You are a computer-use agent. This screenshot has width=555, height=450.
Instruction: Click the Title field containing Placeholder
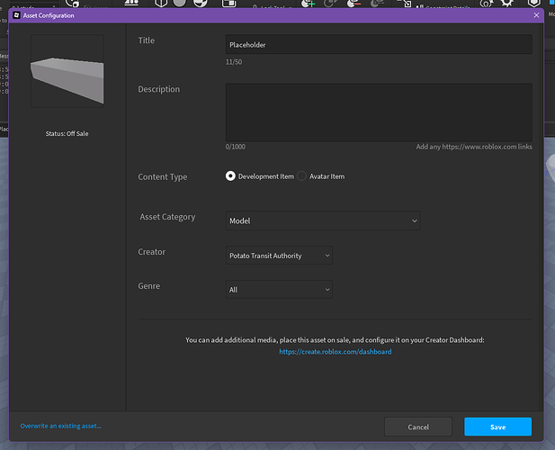(x=379, y=45)
